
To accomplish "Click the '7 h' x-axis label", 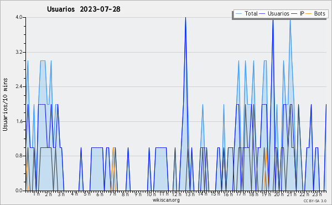I will (112, 194).
